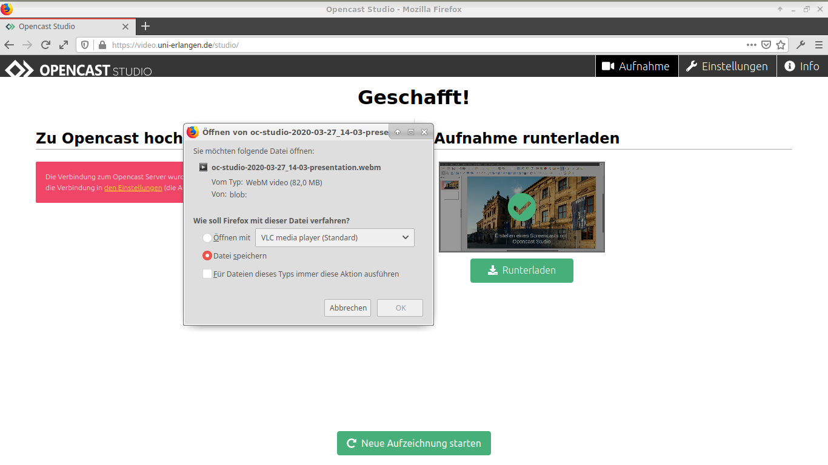Select the 'Öffnen mit' radio button
The image size is (828, 465).
207,238
